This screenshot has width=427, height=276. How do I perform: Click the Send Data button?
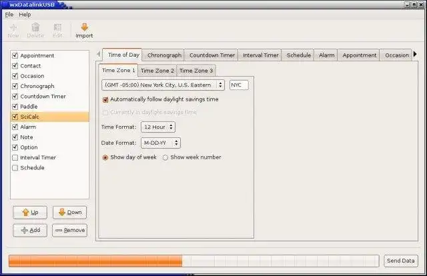pyautogui.click(x=401, y=261)
